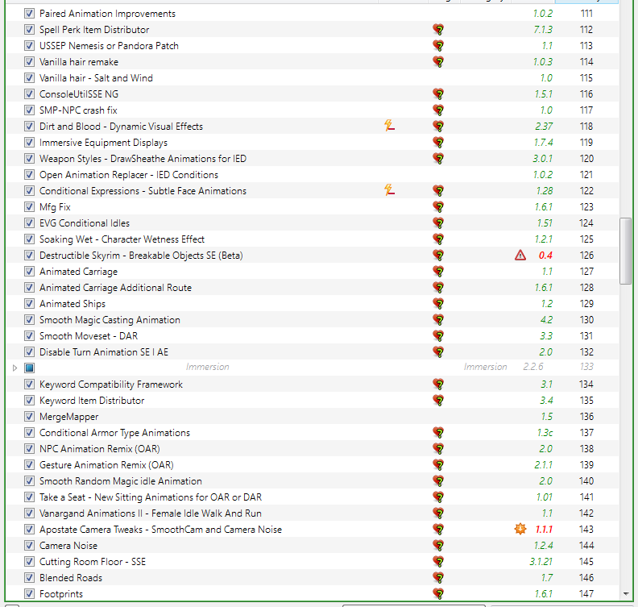
Task: Click version 3.1.21 of Cutting Room Floor
Action: pyautogui.click(x=541, y=562)
